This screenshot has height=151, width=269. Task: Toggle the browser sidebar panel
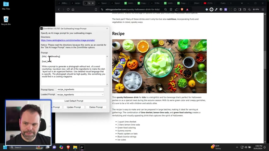240,10
